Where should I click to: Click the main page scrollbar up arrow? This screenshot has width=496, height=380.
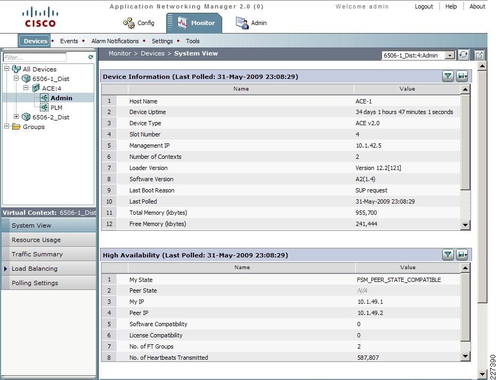pos(482,66)
